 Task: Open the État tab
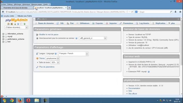tap(70, 23)
